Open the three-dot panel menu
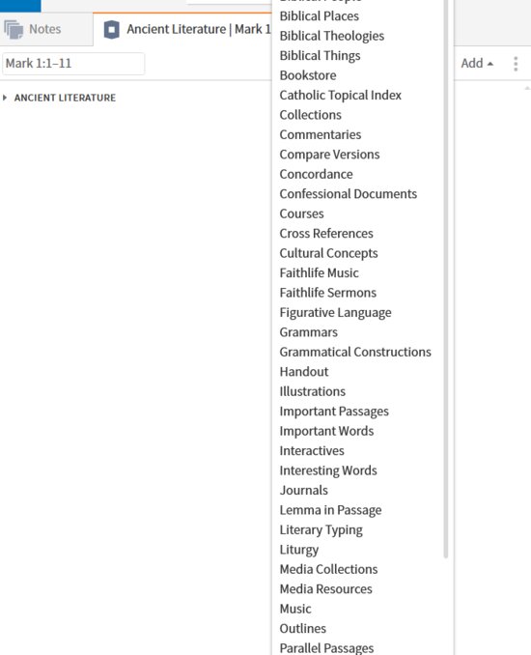The width and height of the screenshot is (531, 655). [516, 64]
